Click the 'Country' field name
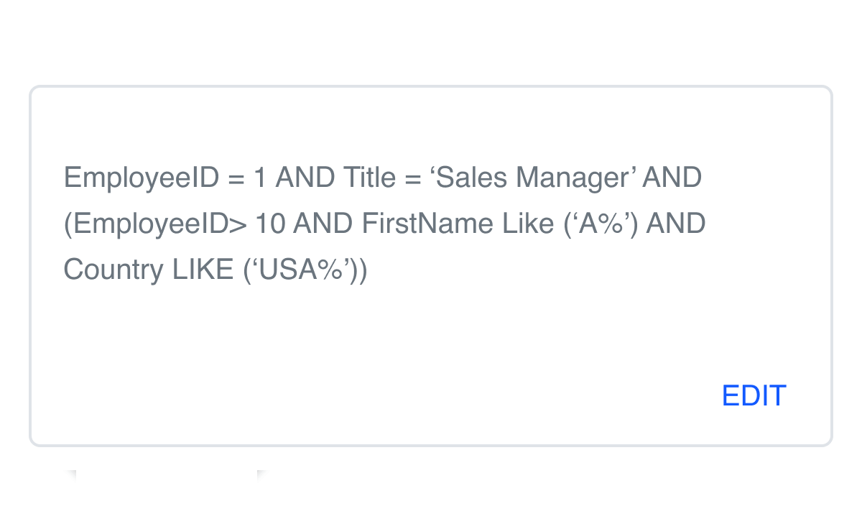 click(113, 270)
